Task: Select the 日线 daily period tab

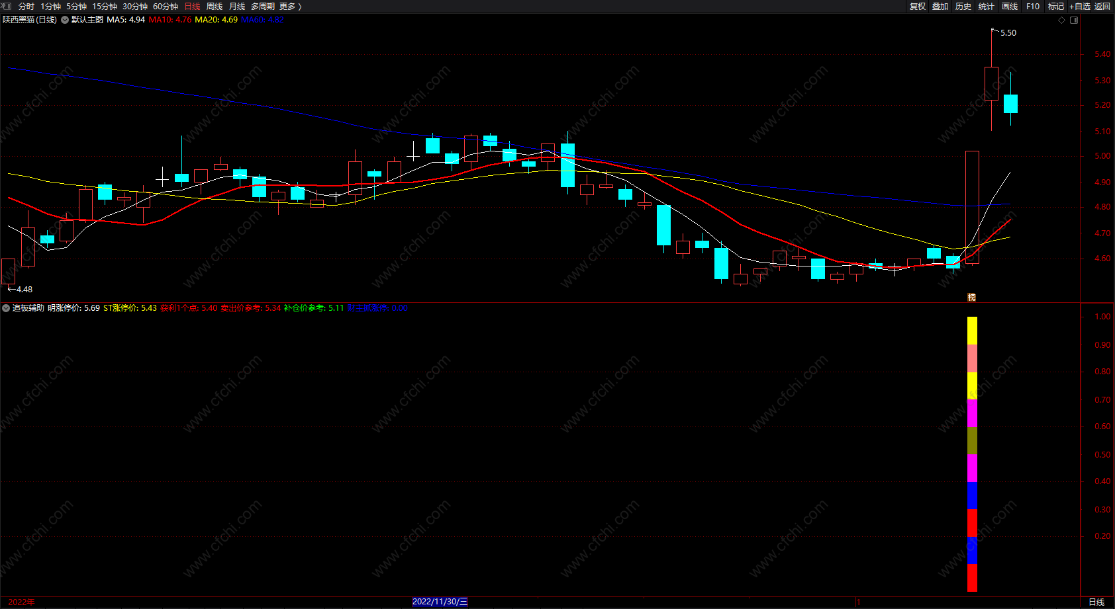Action: 192,6
